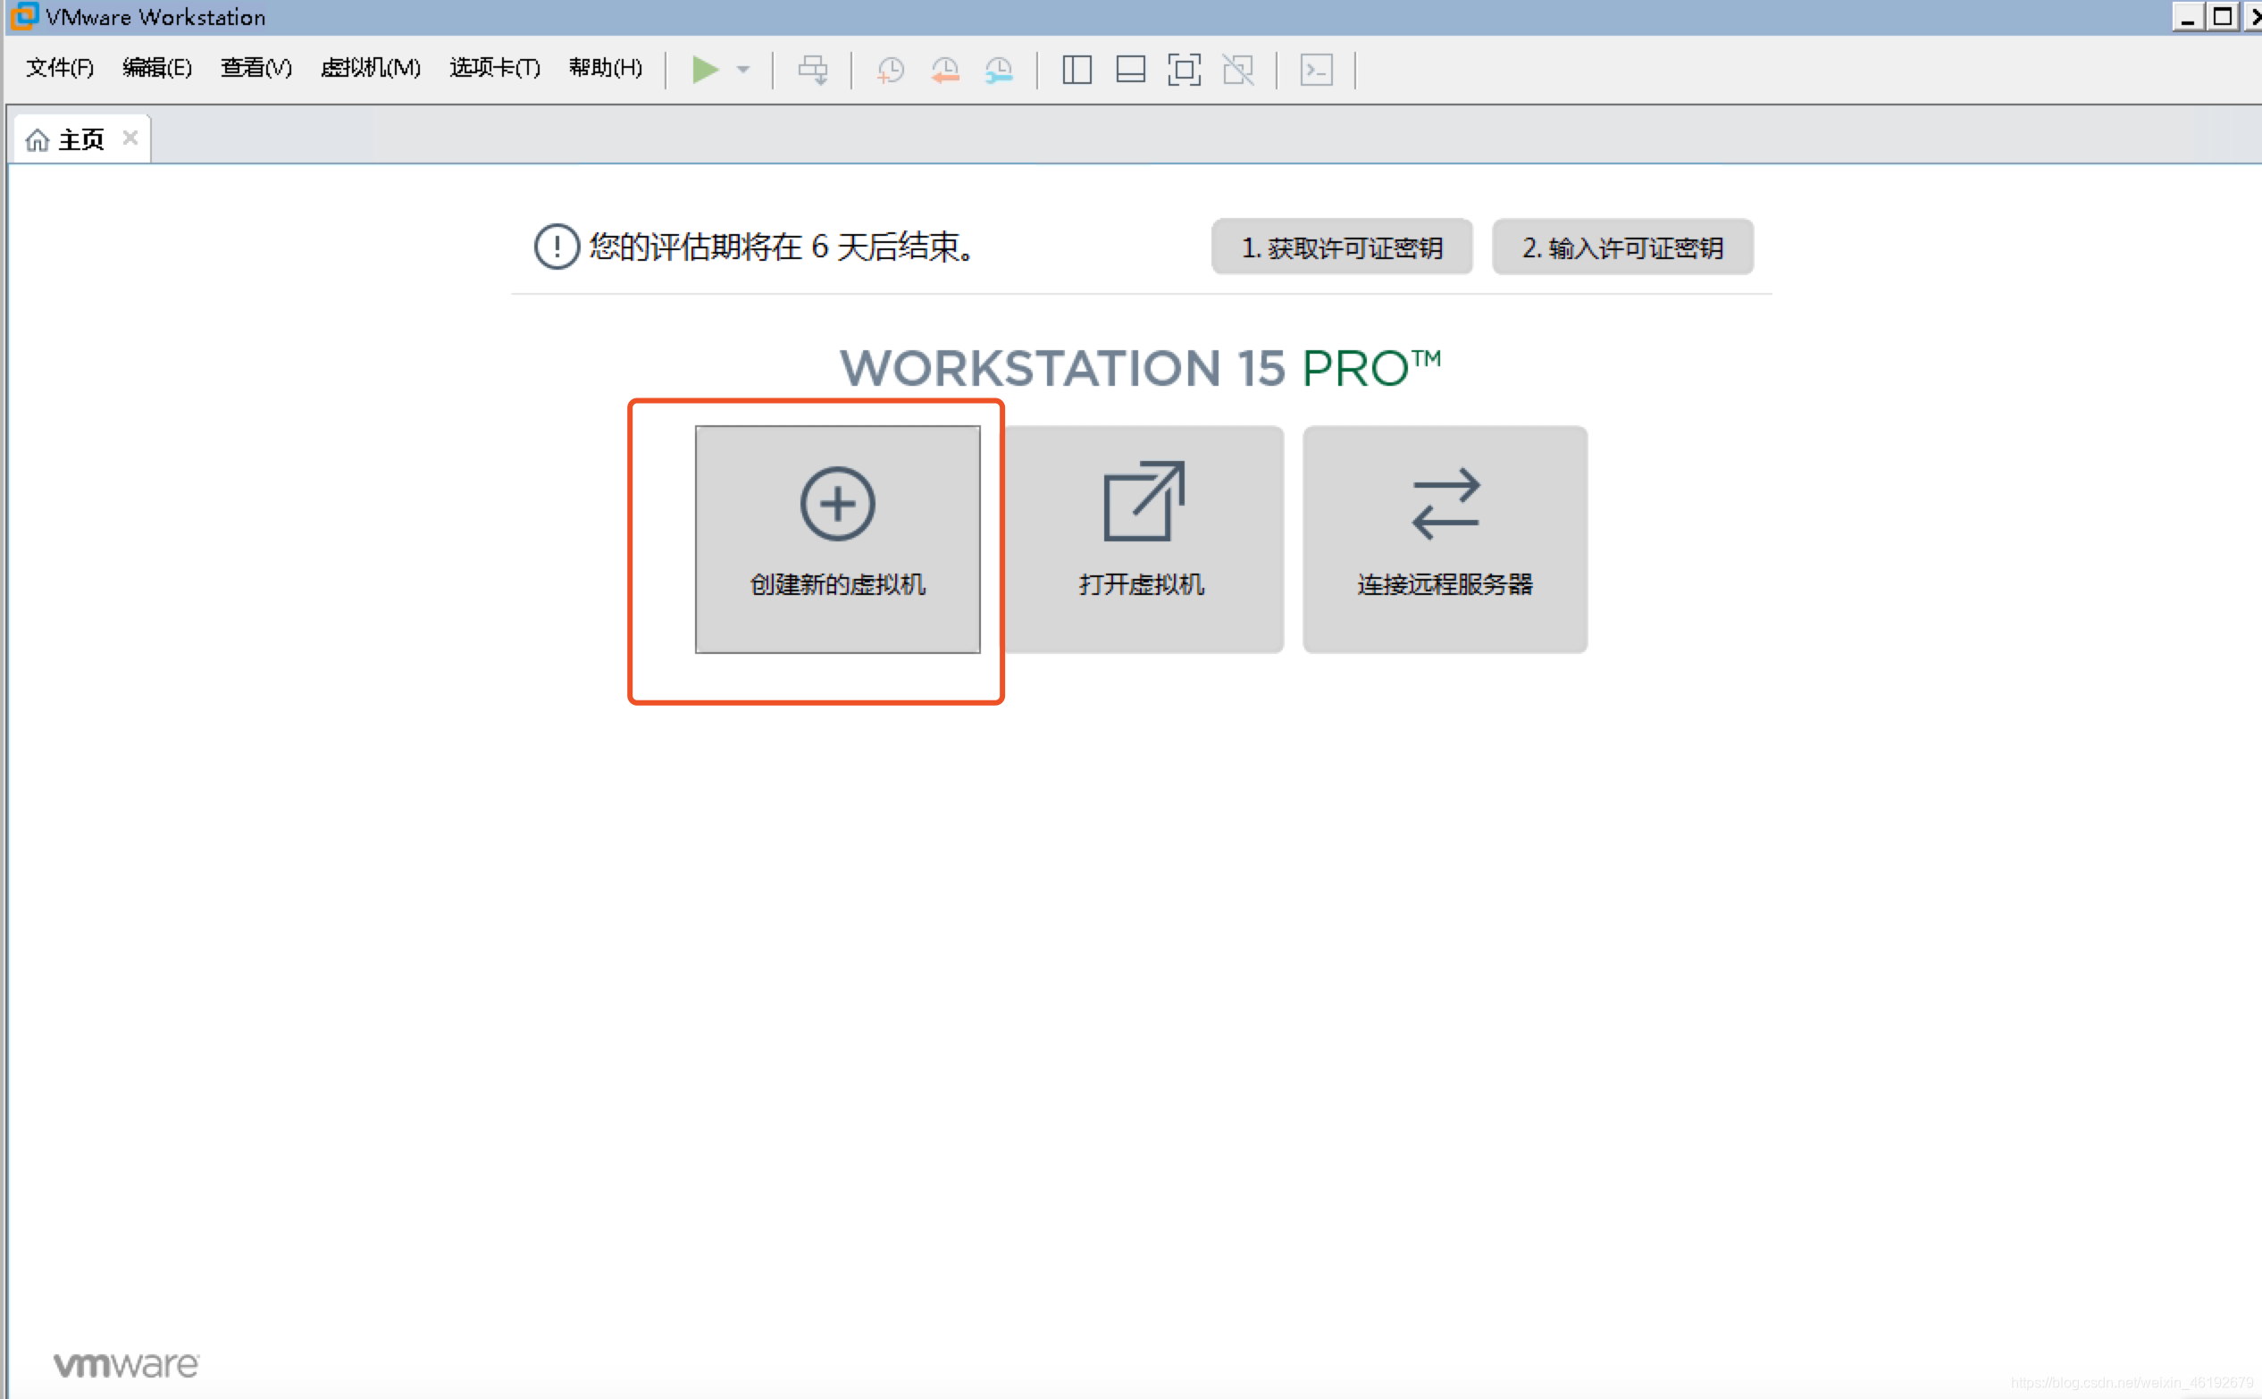The height and width of the screenshot is (1399, 2262).
Task: Click the 打开虚拟机 tile
Action: [1142, 540]
